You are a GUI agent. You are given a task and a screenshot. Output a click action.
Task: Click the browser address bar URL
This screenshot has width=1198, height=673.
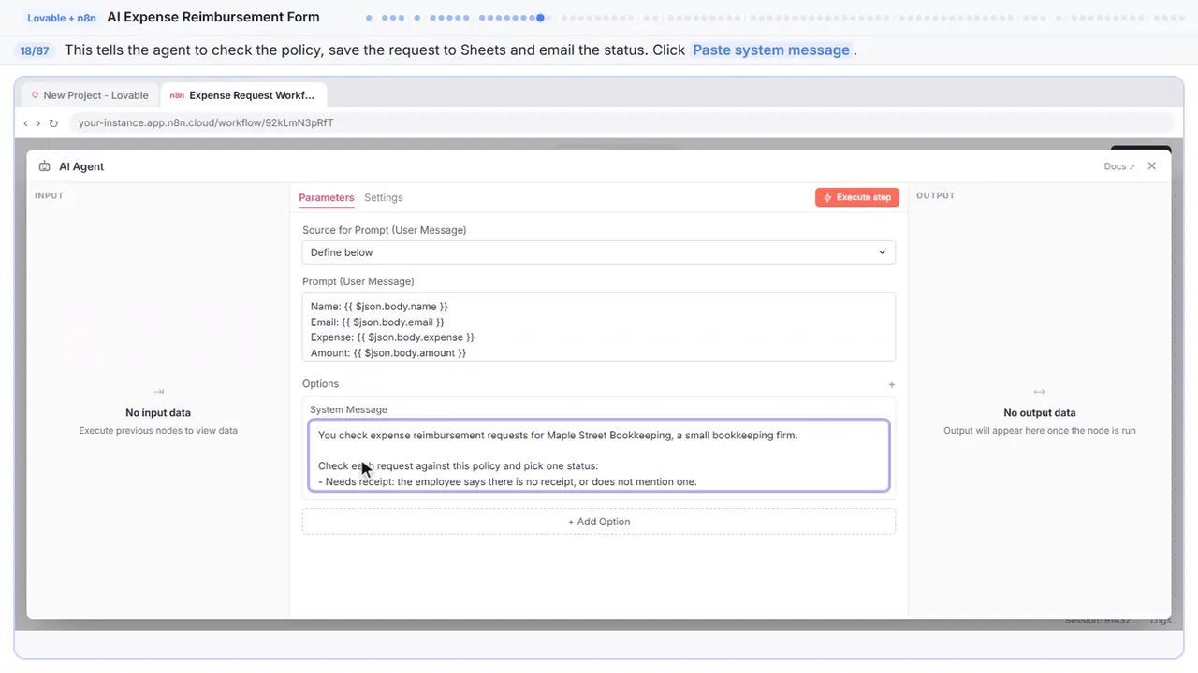206,122
